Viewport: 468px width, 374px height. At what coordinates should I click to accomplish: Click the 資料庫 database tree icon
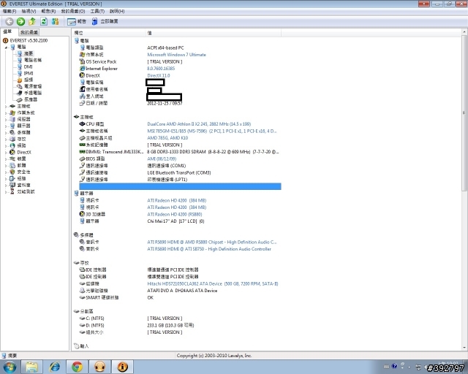point(12,185)
